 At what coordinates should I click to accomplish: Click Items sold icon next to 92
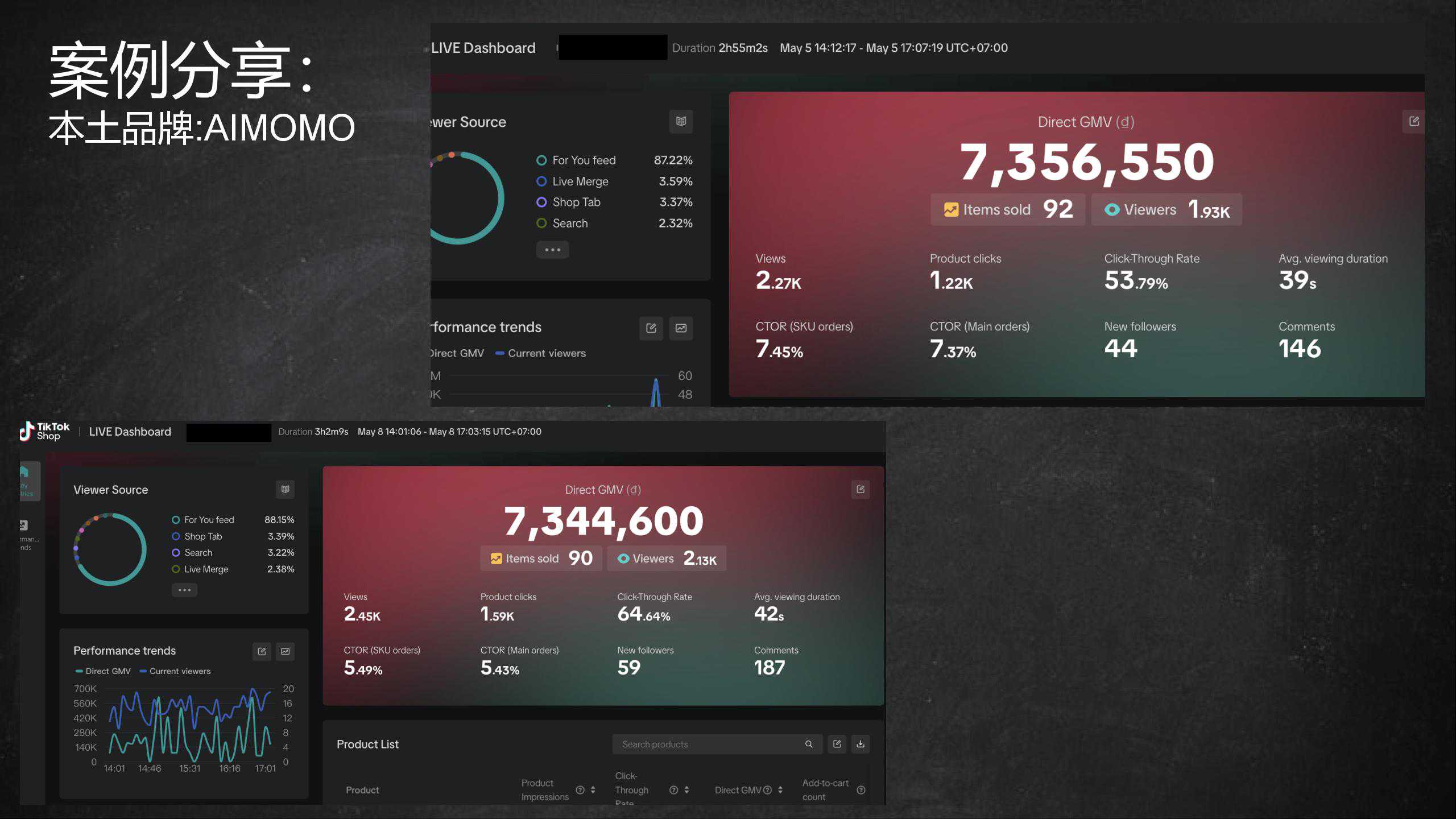pyautogui.click(x=951, y=210)
